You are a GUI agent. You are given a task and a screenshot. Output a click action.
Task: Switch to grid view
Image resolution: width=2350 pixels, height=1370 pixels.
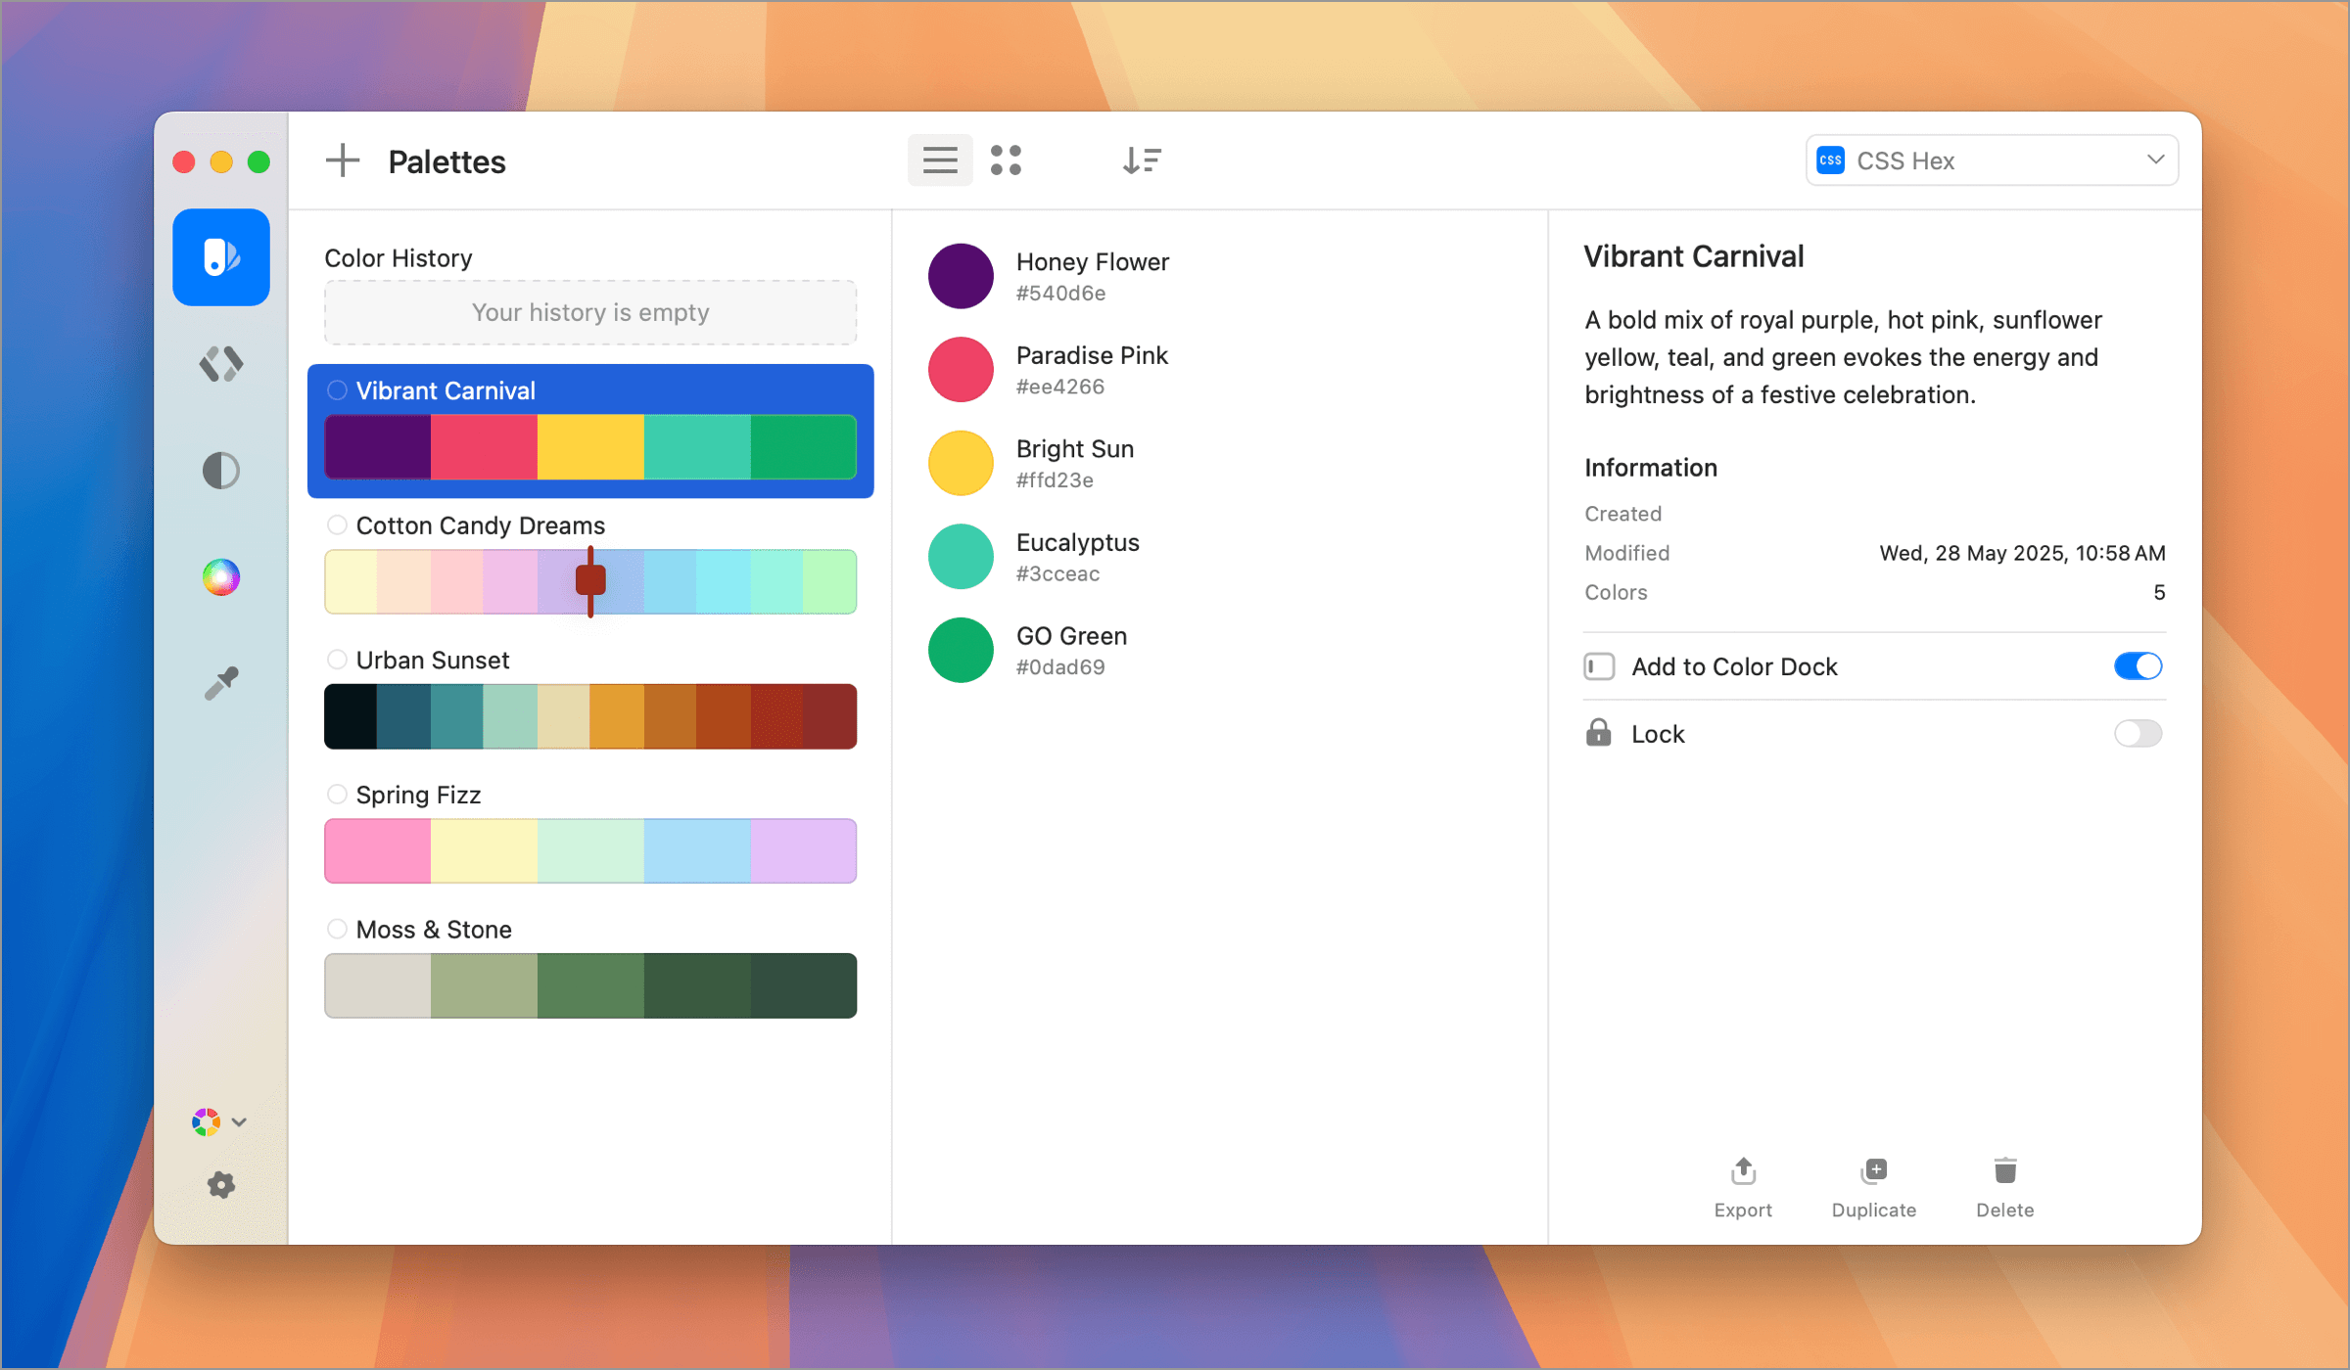click(x=1007, y=160)
